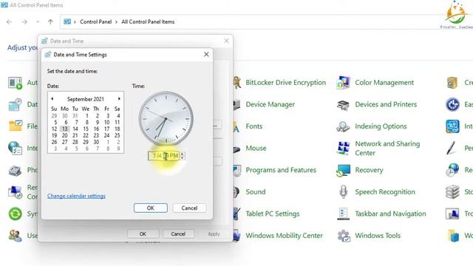Viewport: 473px width, 266px height.
Task: Go up one folder level
Action: (x=50, y=21)
